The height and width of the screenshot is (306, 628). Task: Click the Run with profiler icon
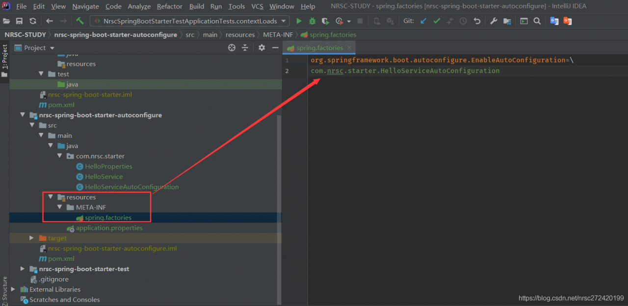[340, 21]
